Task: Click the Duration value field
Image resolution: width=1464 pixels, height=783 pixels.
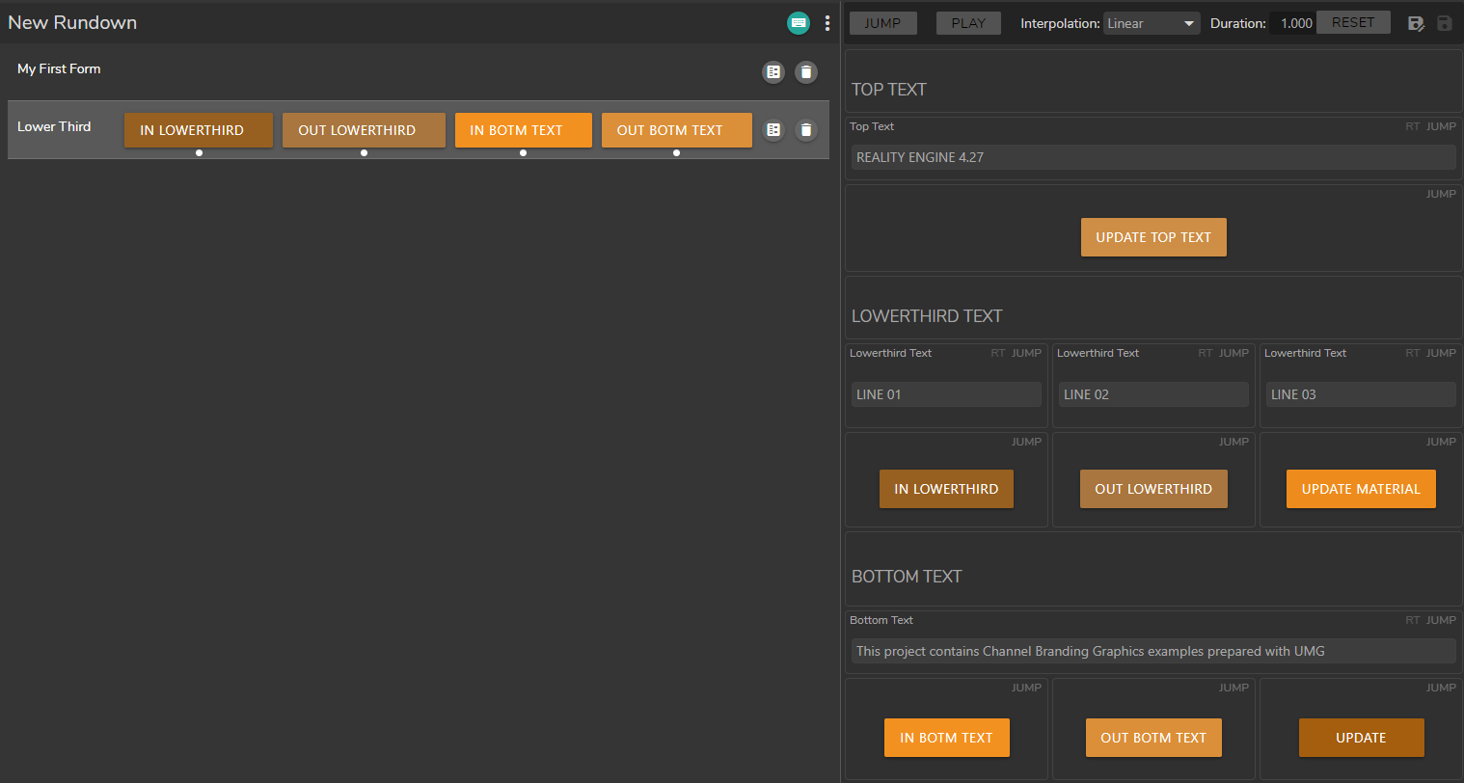Action: [1294, 23]
